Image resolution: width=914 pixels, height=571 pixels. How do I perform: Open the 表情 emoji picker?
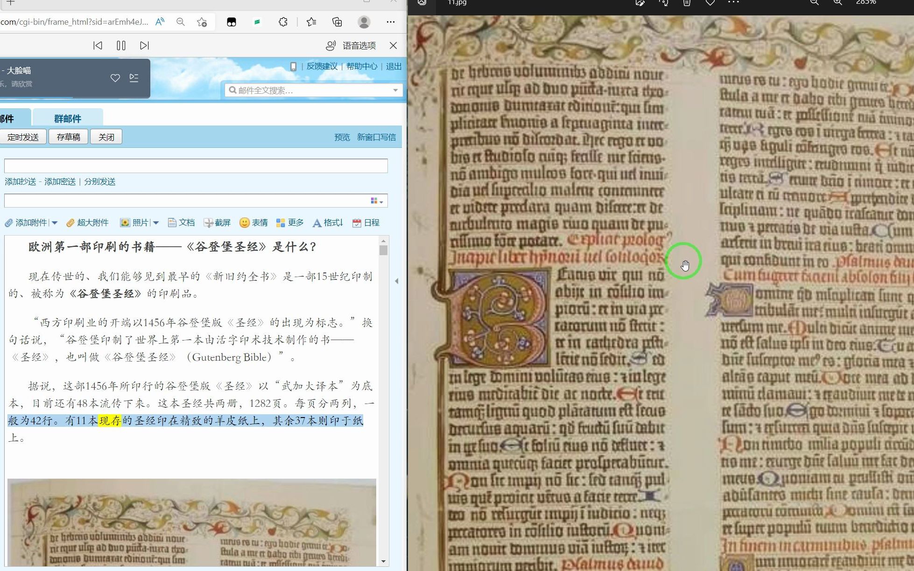click(253, 223)
